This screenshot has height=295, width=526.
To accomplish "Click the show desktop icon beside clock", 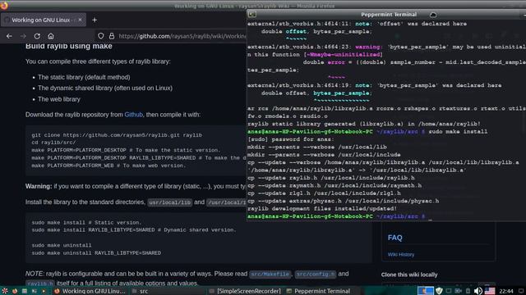I will (521, 291).
